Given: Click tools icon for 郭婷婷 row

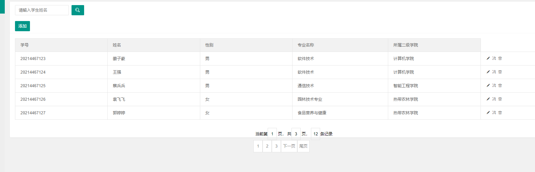Looking at the screenshot, I should (494, 113).
